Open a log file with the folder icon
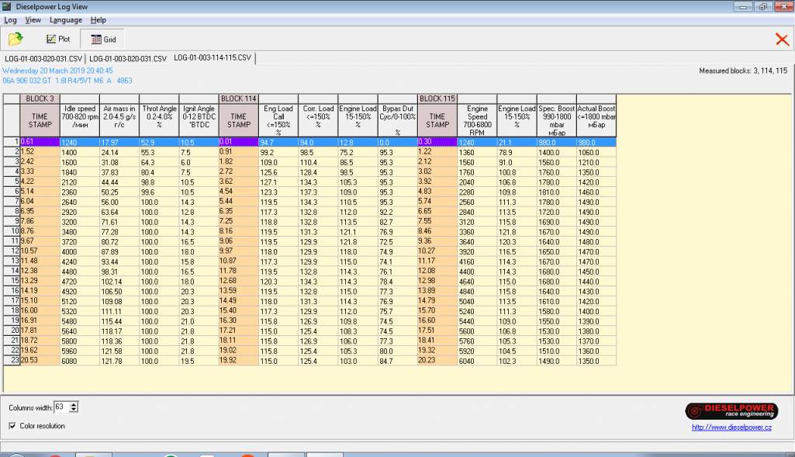Viewport: 795px width, 457px height. [15, 39]
